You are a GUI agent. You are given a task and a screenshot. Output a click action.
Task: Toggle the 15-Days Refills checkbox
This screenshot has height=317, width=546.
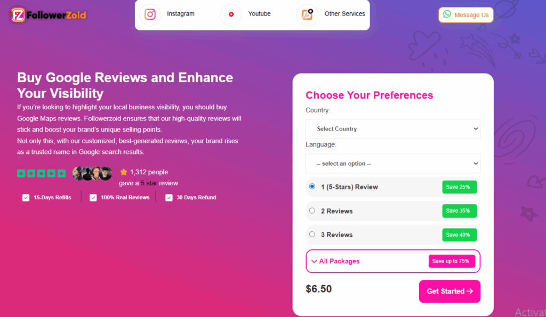pyautogui.click(x=26, y=197)
